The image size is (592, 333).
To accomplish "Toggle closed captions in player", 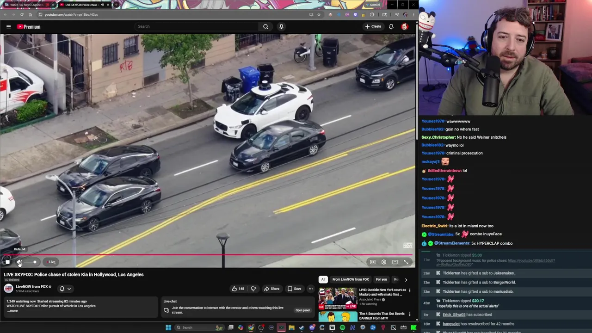I will point(373,262).
